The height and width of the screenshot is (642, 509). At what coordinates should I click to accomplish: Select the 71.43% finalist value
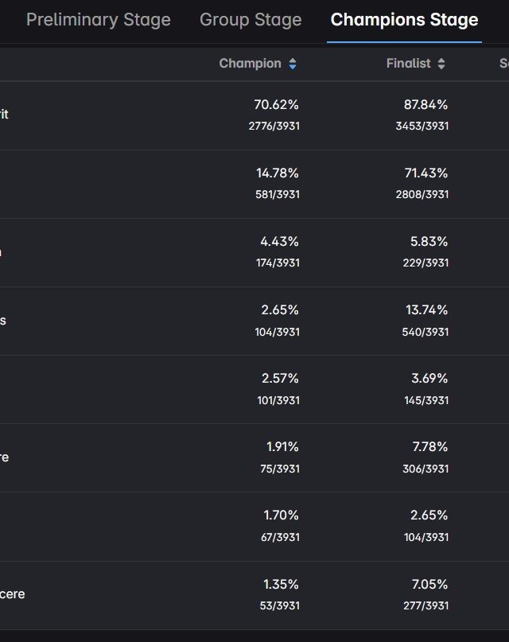pyautogui.click(x=426, y=173)
